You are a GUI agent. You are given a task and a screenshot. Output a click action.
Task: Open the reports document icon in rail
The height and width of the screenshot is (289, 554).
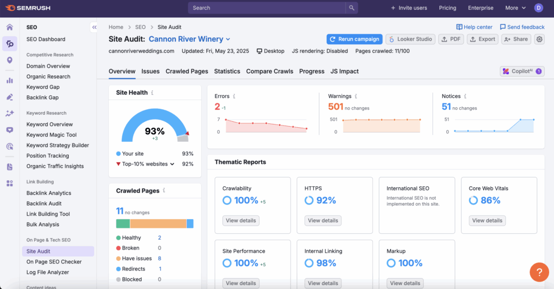(10, 167)
